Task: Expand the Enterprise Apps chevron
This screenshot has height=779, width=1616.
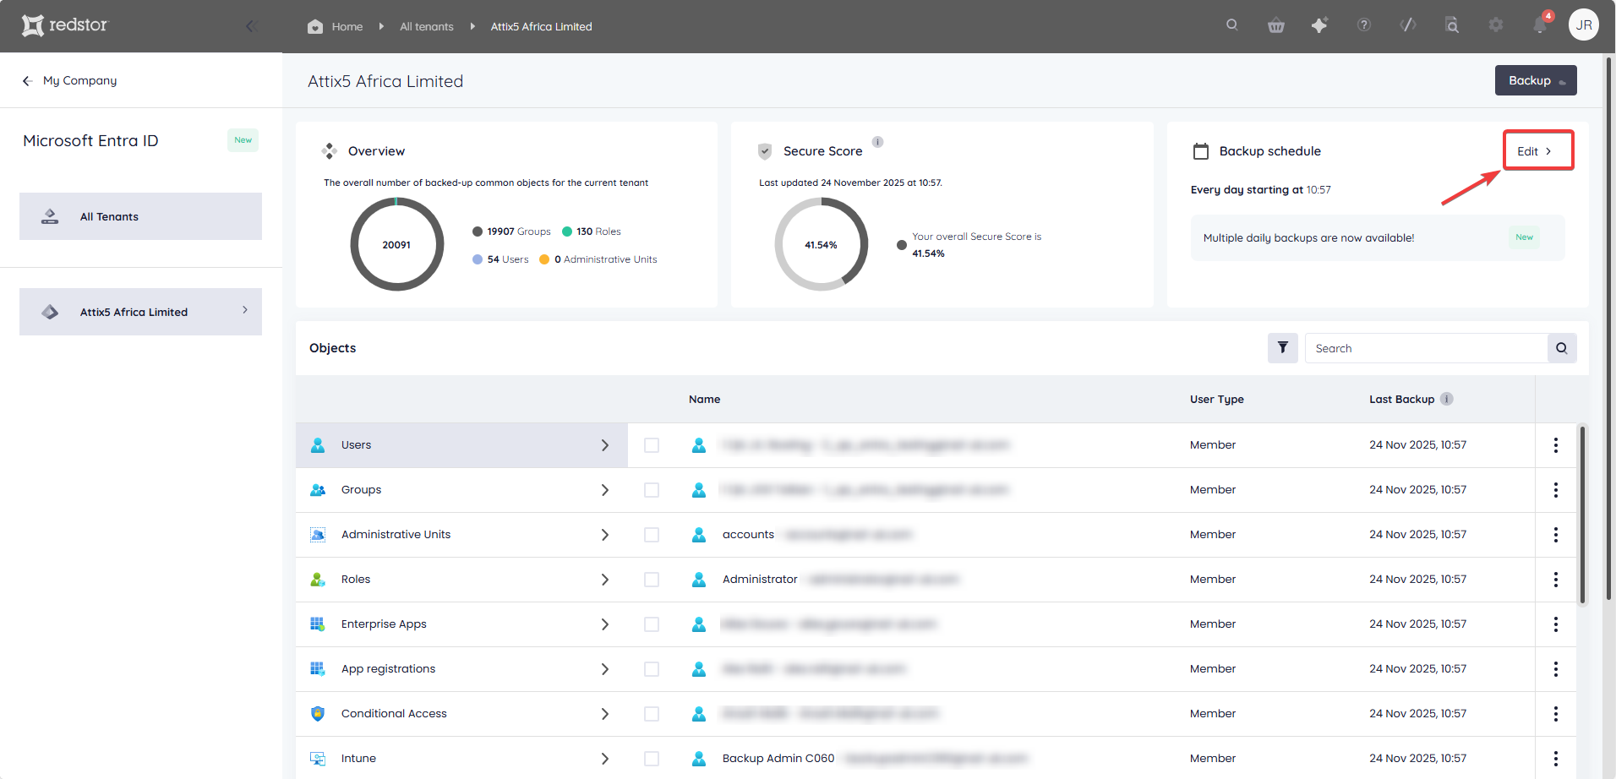Action: [x=605, y=624]
